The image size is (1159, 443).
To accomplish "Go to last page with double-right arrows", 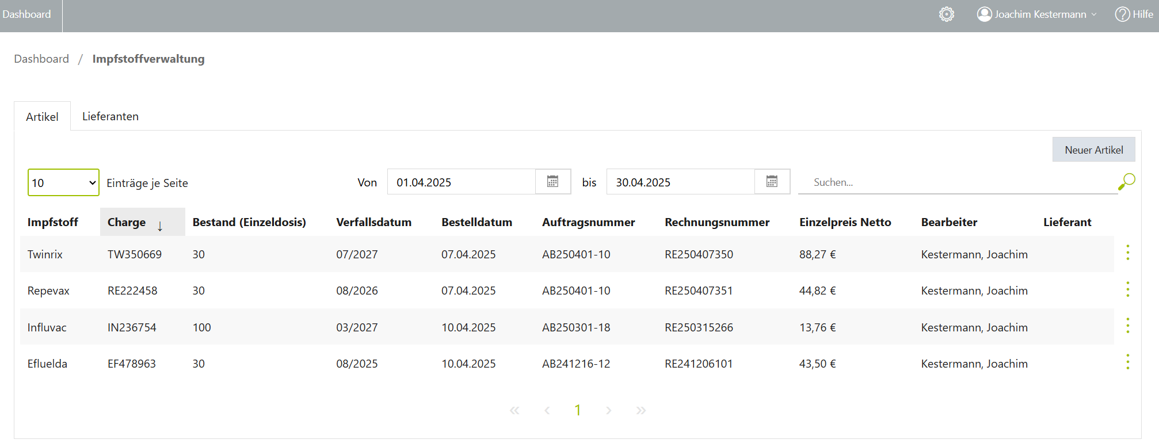I will [641, 410].
